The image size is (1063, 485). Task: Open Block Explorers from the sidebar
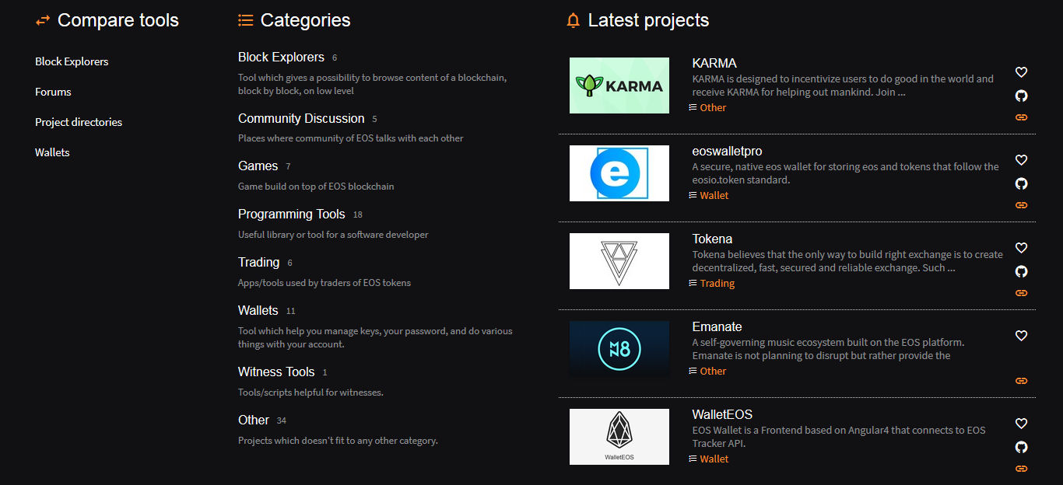pos(72,61)
